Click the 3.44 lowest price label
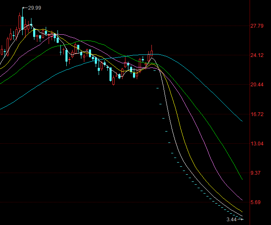 [x=232, y=219]
